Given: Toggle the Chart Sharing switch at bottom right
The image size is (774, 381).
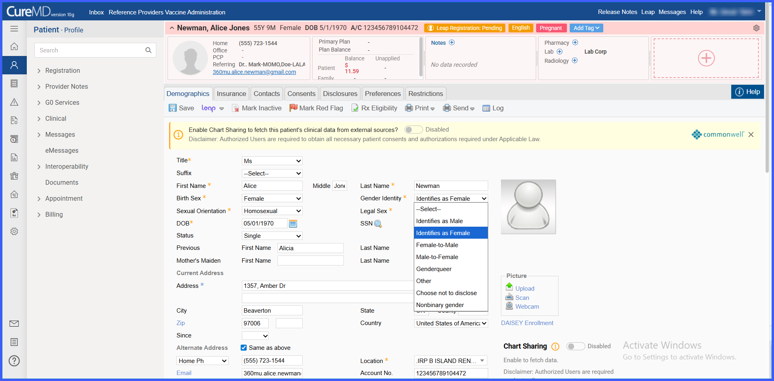Looking at the screenshot, I should tap(576, 346).
